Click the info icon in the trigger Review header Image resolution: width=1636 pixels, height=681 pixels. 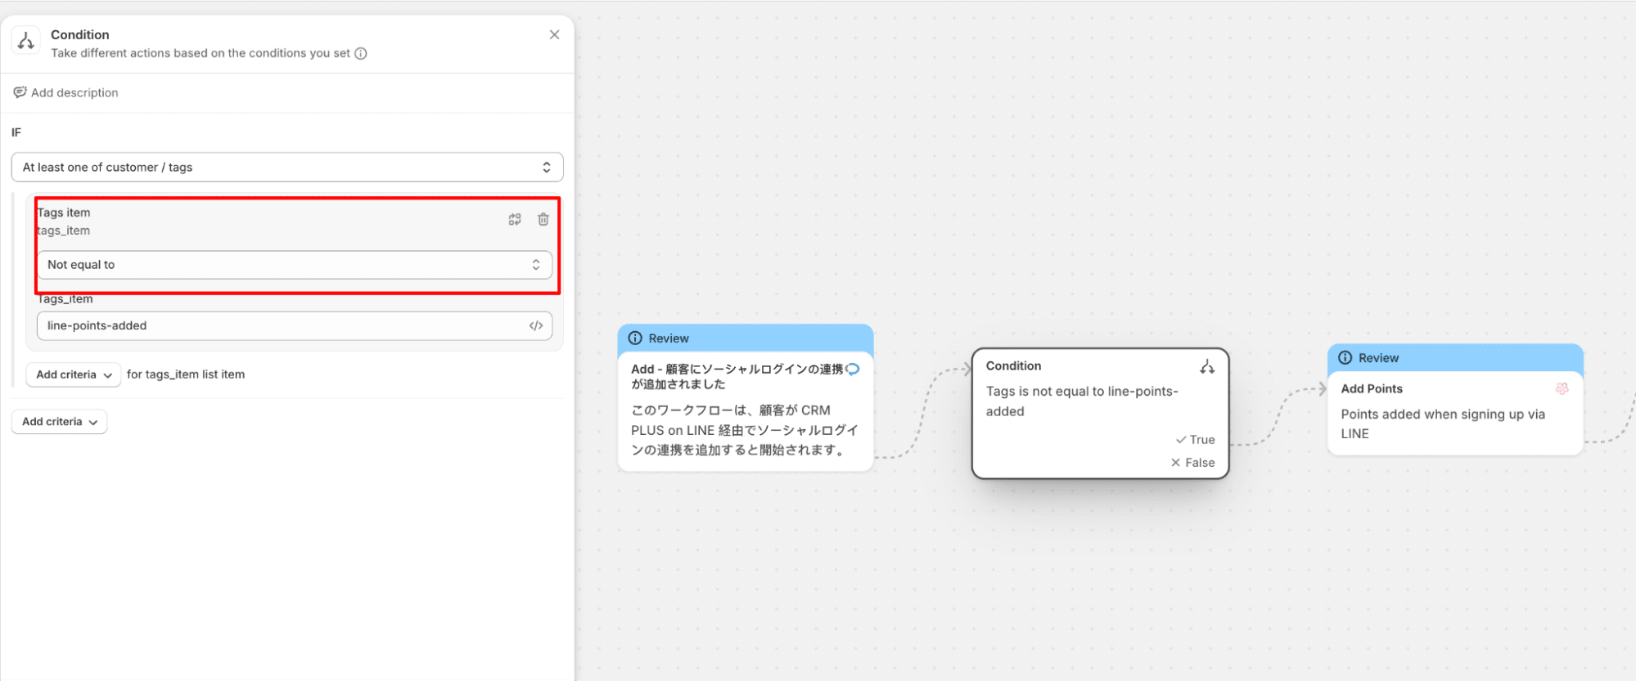point(635,338)
